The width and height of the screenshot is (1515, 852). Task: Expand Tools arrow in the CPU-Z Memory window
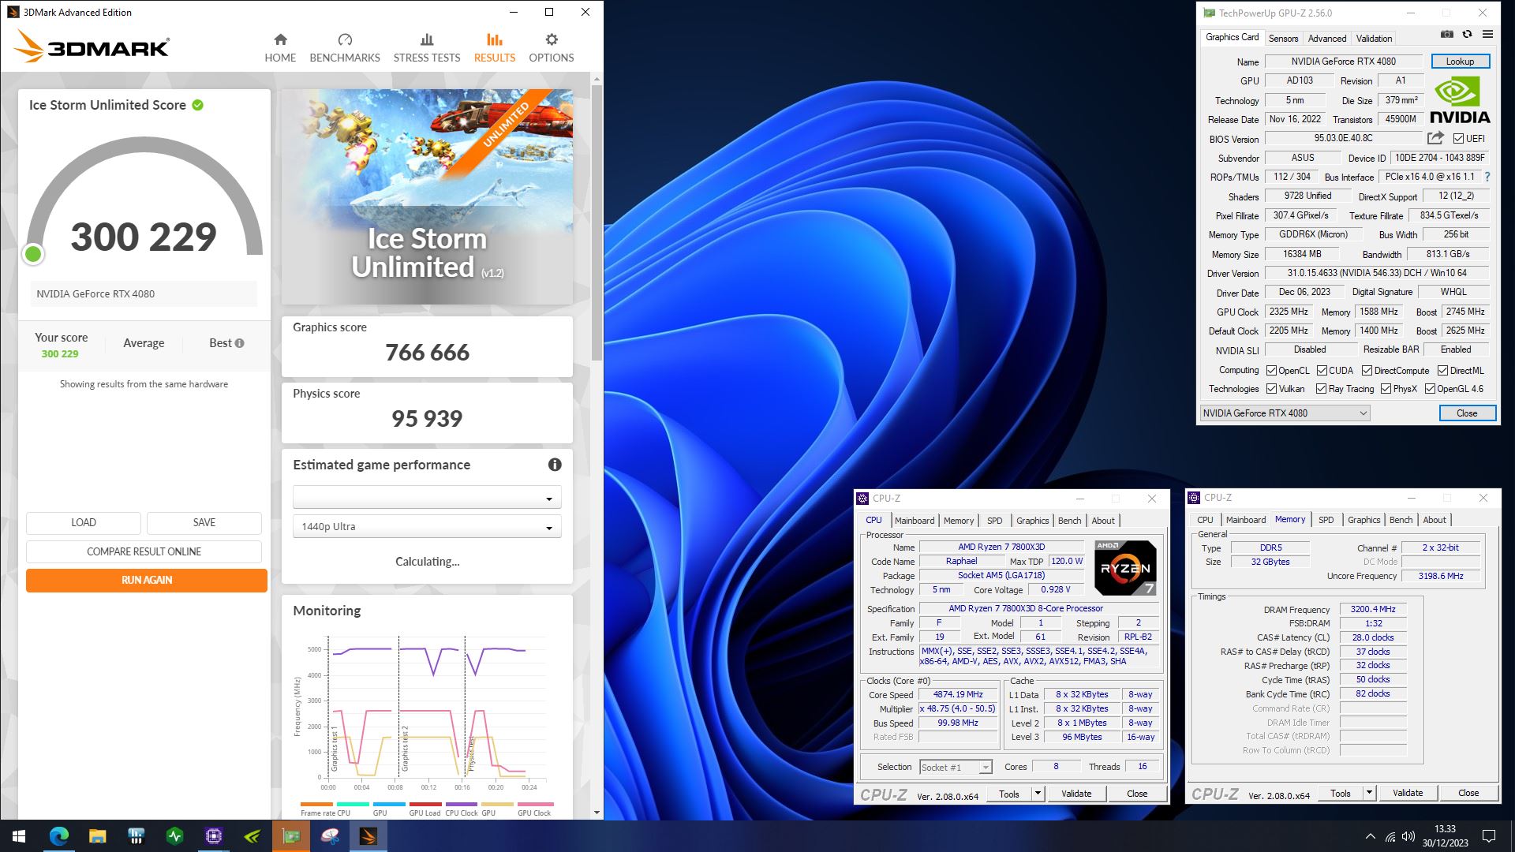[1370, 793]
